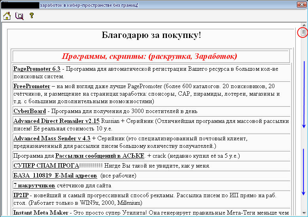Click the 7 накрутчиков link

pos(34,185)
